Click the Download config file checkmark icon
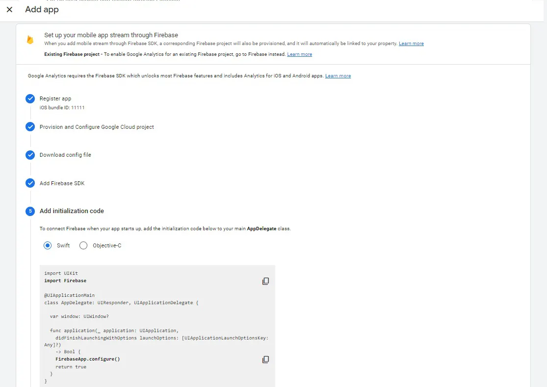 coord(30,155)
